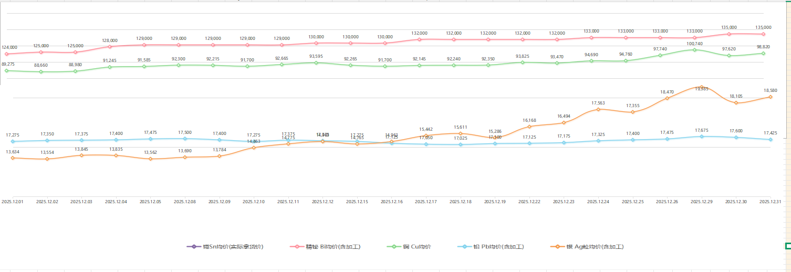This screenshot has height=272, width=791.
Task: Select the 16,168 silver data label
Action: point(529,120)
